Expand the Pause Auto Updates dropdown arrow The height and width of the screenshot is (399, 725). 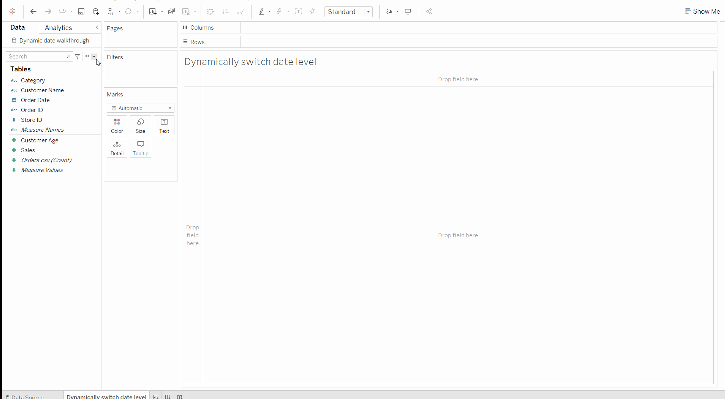click(120, 12)
